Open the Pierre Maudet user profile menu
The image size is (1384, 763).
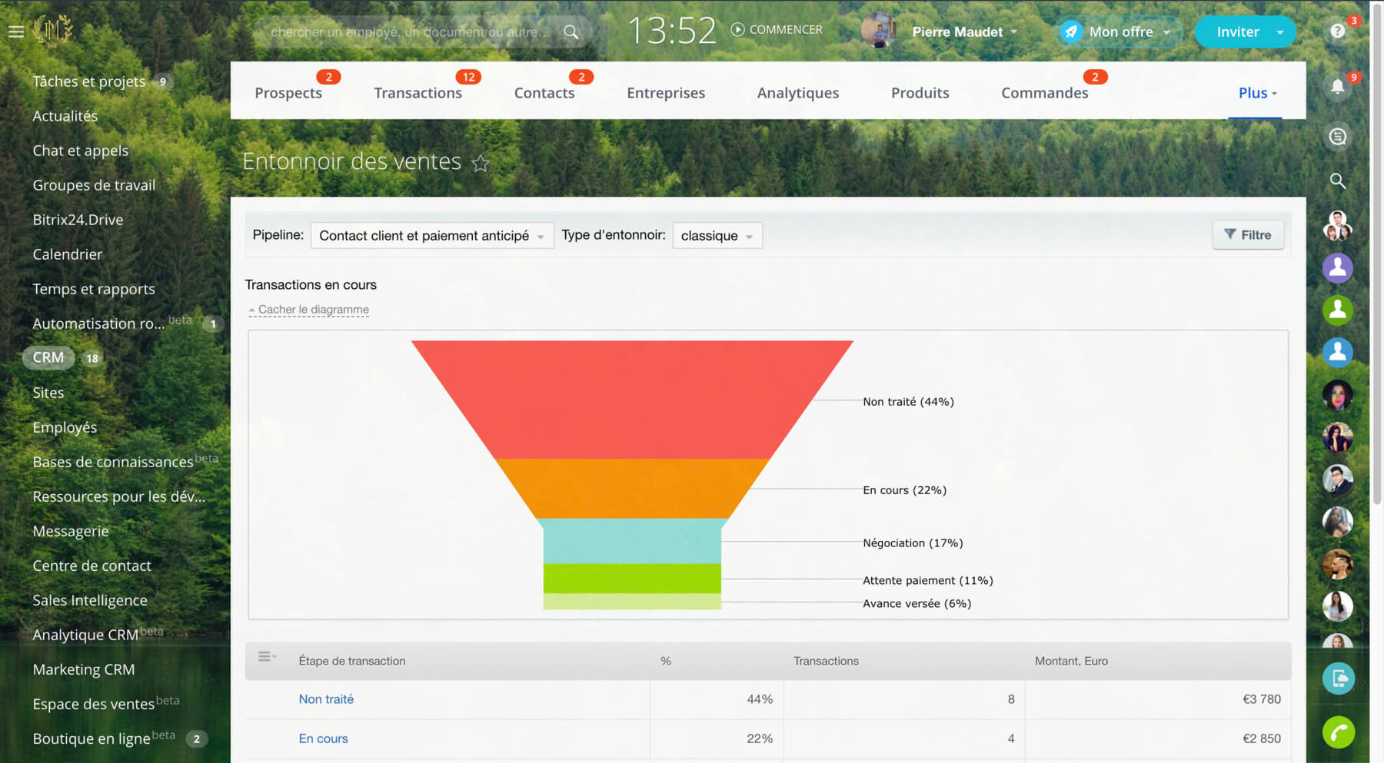(957, 32)
